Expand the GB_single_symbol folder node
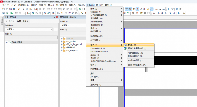This screenshot has height=107, width=197. [61, 44]
